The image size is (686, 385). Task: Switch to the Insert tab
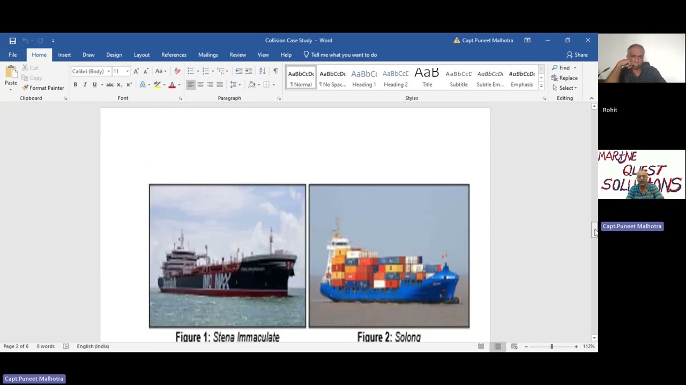pos(64,55)
